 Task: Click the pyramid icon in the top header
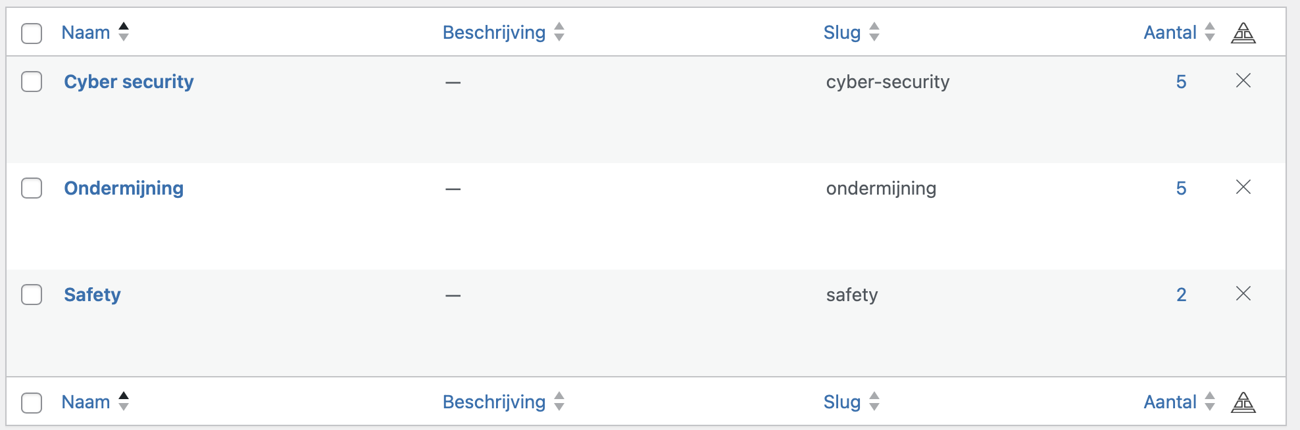click(1243, 32)
